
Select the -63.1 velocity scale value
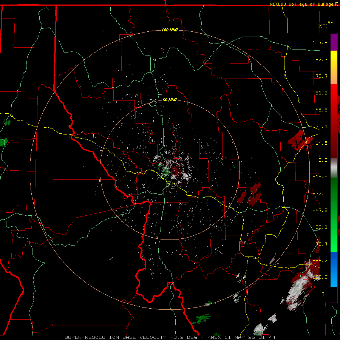pos(320,227)
